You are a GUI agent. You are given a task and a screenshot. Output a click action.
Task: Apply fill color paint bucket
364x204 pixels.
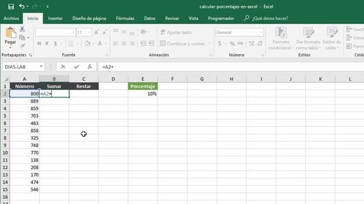point(88,44)
